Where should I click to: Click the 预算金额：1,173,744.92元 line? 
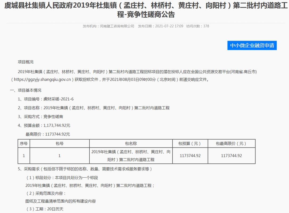click(x=44, y=126)
